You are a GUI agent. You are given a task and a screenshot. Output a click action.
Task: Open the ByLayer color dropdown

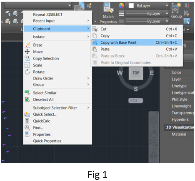[147, 6]
